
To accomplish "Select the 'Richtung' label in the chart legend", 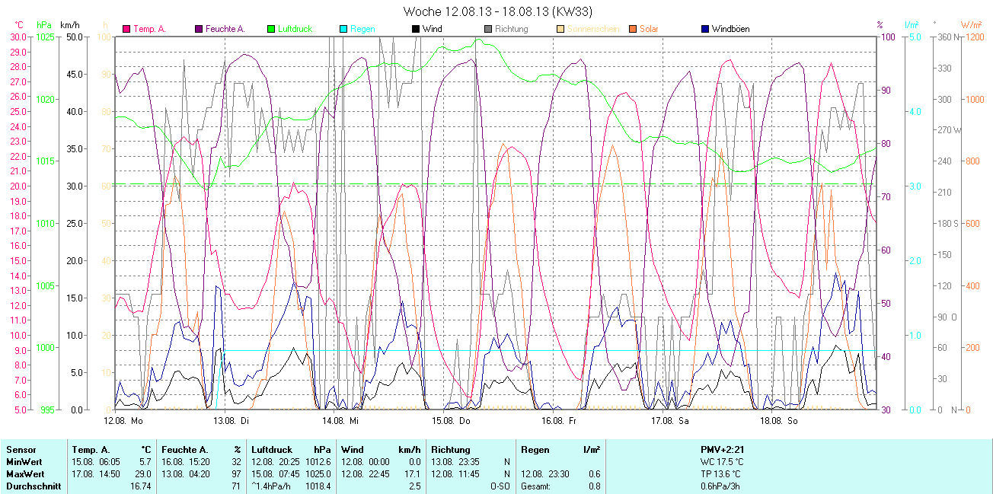I will [x=511, y=29].
